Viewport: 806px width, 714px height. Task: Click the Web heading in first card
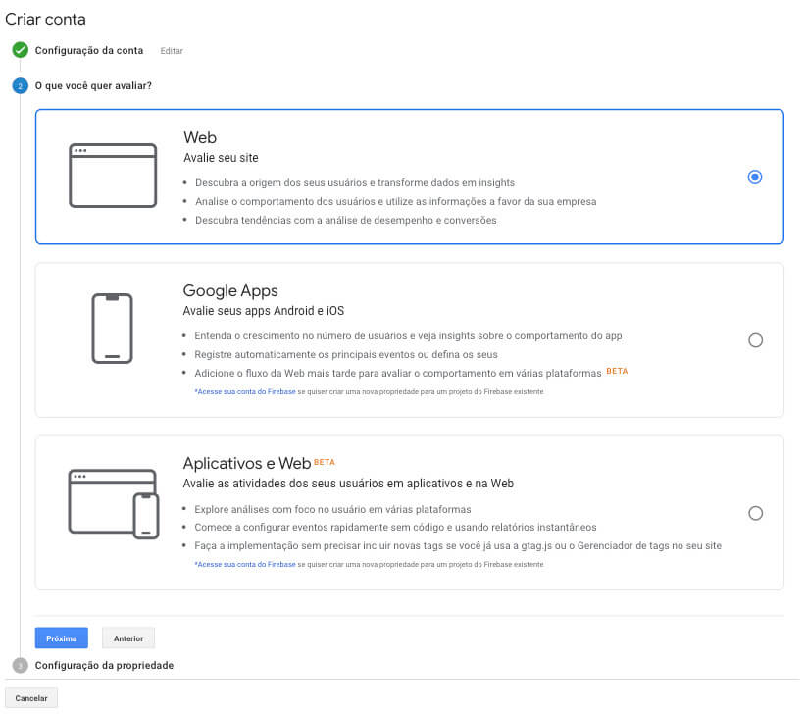pyautogui.click(x=200, y=138)
